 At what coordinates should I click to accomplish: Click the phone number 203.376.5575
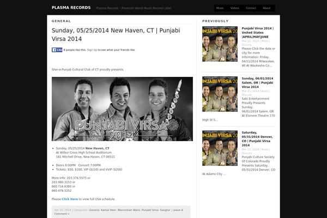[77, 178]
